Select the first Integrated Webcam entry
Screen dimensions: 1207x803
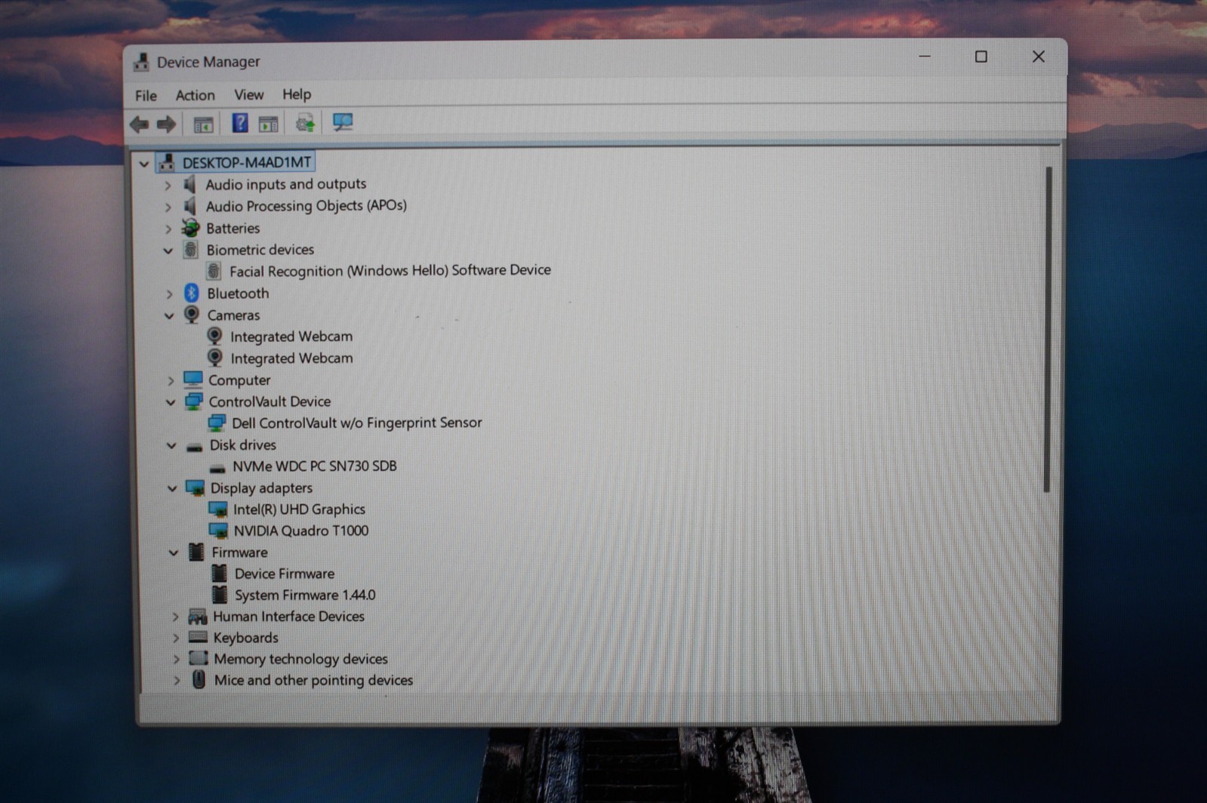coord(291,337)
